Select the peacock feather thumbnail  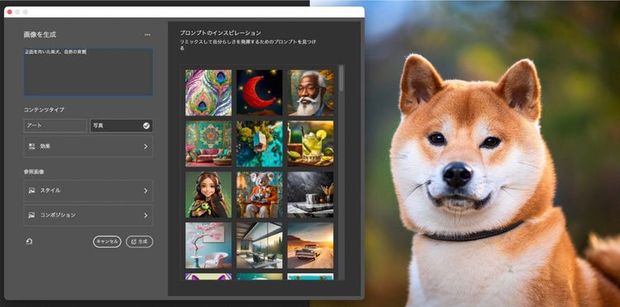coord(208,92)
